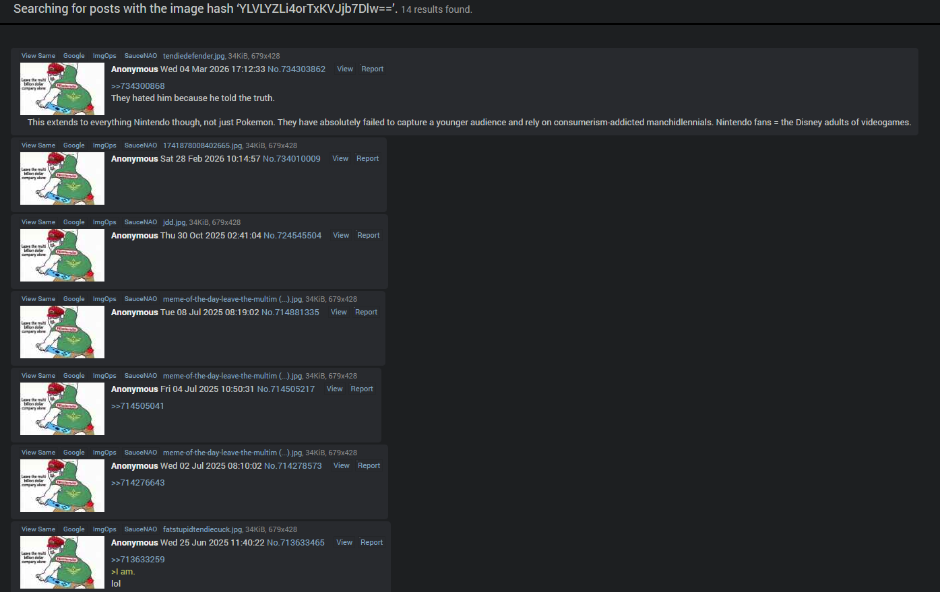The height and width of the screenshot is (592, 940).
Task: Report post No.714278573
Action: [369, 465]
